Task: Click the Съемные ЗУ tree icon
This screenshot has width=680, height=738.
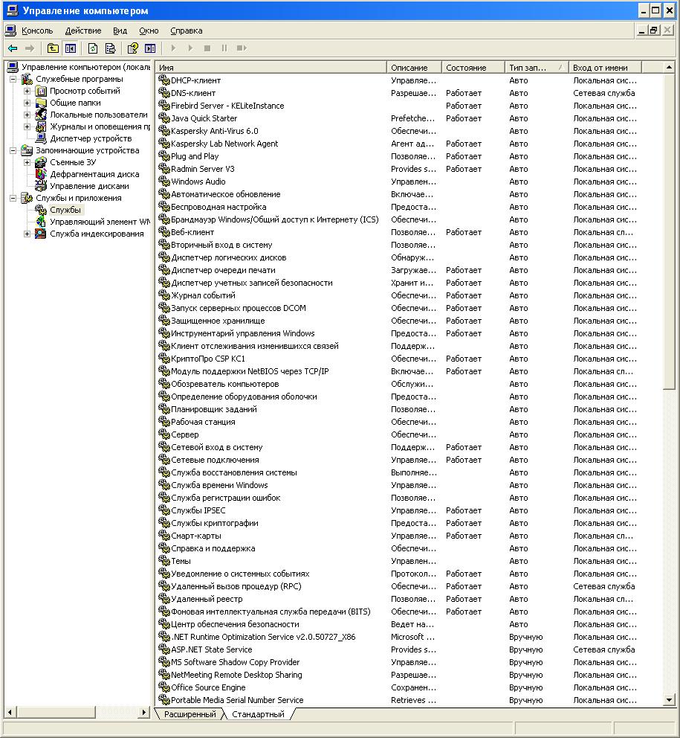Action: pyautogui.click(x=41, y=162)
